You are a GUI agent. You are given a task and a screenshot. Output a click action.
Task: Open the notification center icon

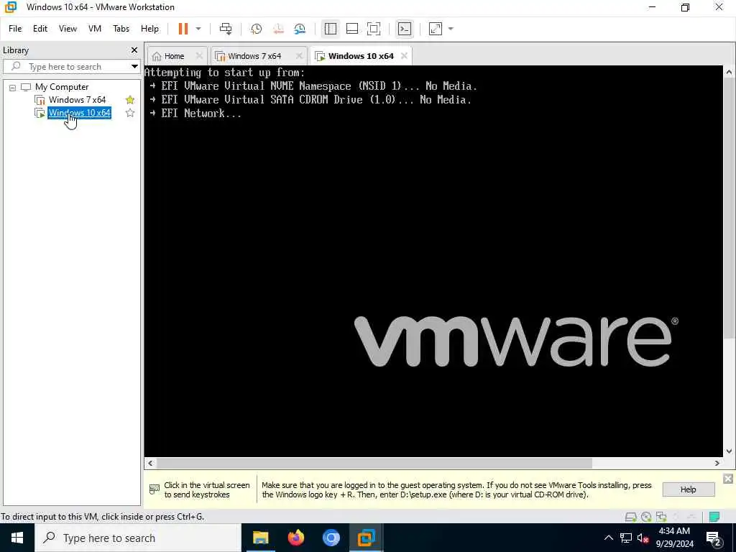714,538
